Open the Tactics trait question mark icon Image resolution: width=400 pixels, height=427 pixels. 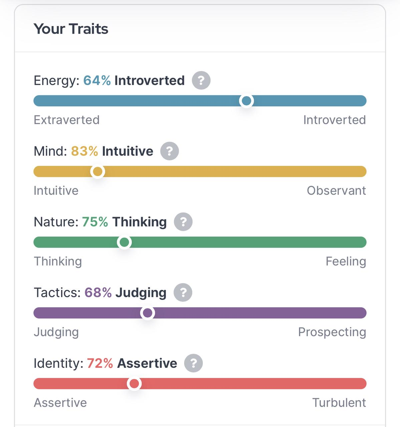pyautogui.click(x=183, y=293)
